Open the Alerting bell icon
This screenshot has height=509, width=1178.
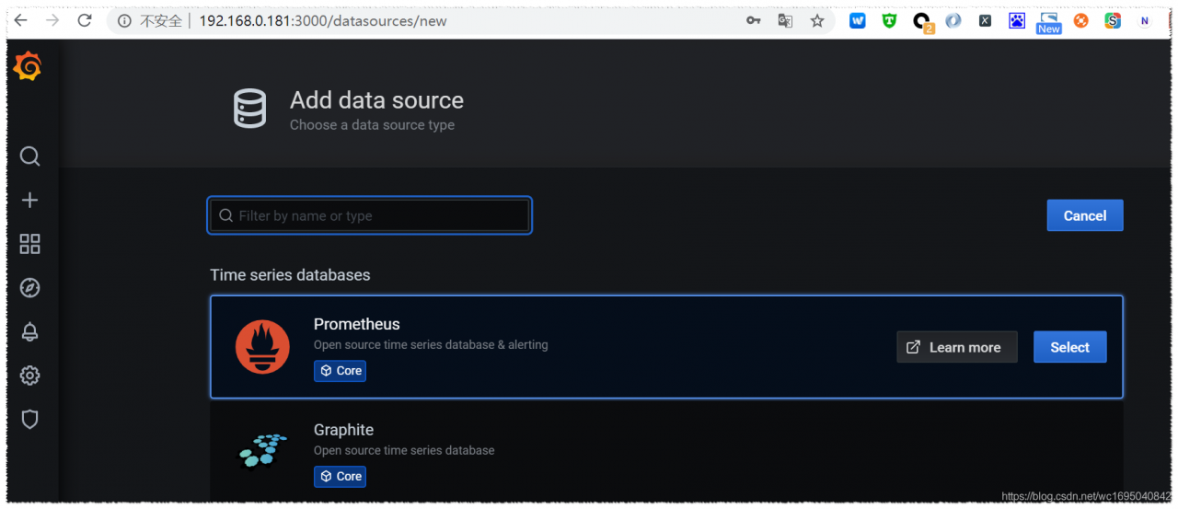coord(29,332)
